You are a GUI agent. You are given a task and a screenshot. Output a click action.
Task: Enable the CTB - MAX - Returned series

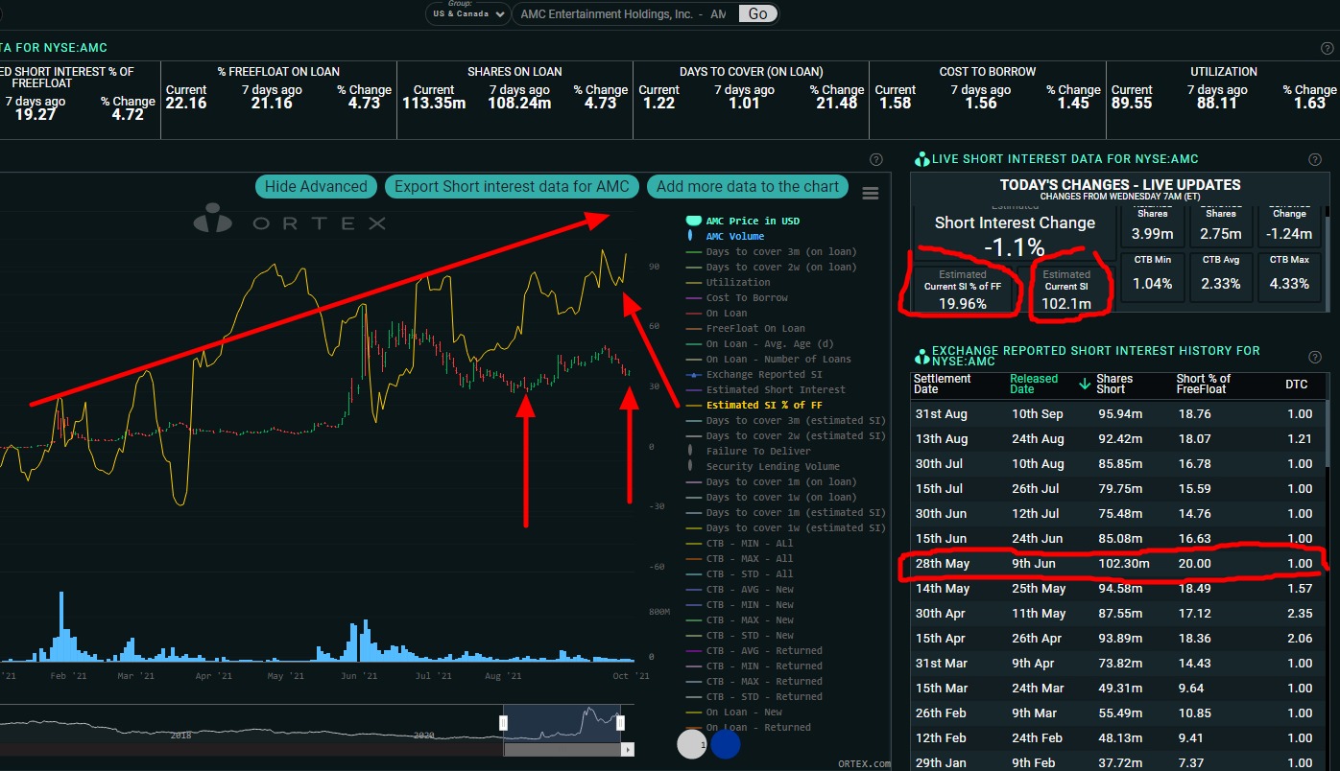(754, 681)
